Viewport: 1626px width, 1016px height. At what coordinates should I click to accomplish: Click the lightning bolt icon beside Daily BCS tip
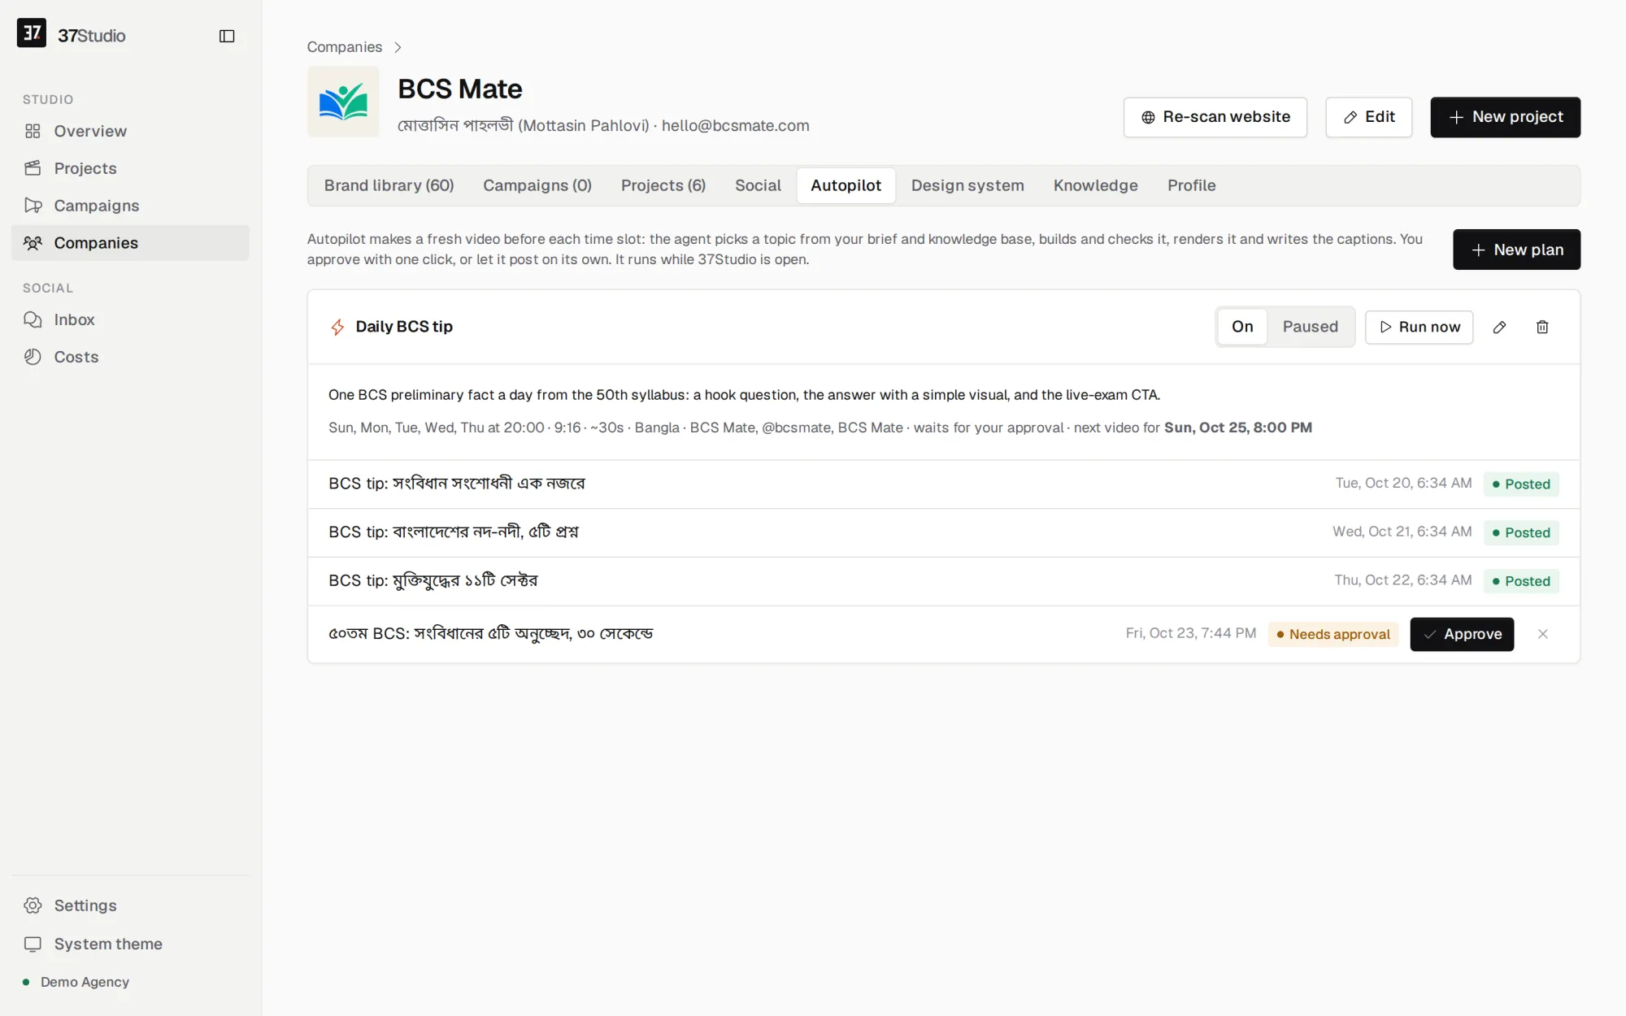(337, 327)
